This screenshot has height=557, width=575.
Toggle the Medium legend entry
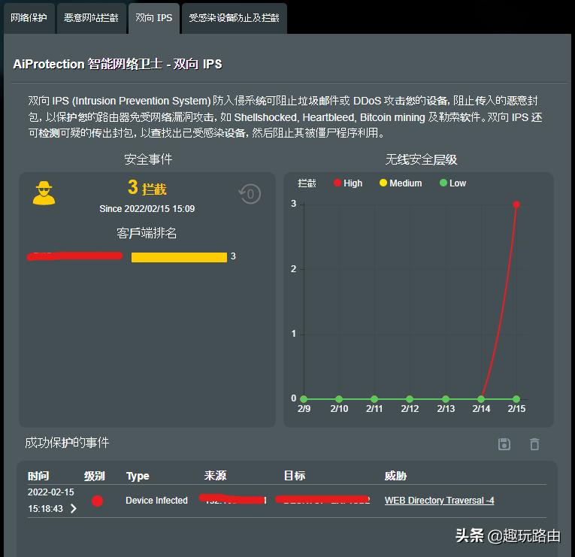[401, 183]
